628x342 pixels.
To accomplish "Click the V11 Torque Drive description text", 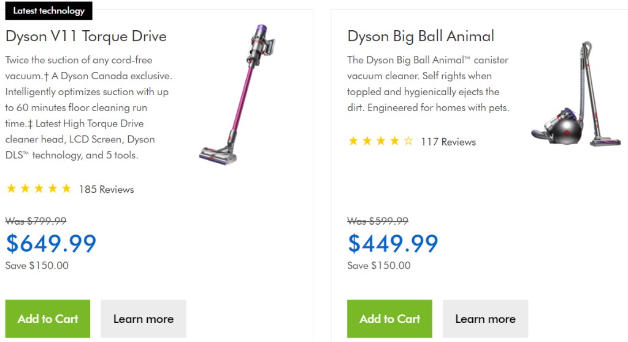I will pyautogui.click(x=89, y=107).
